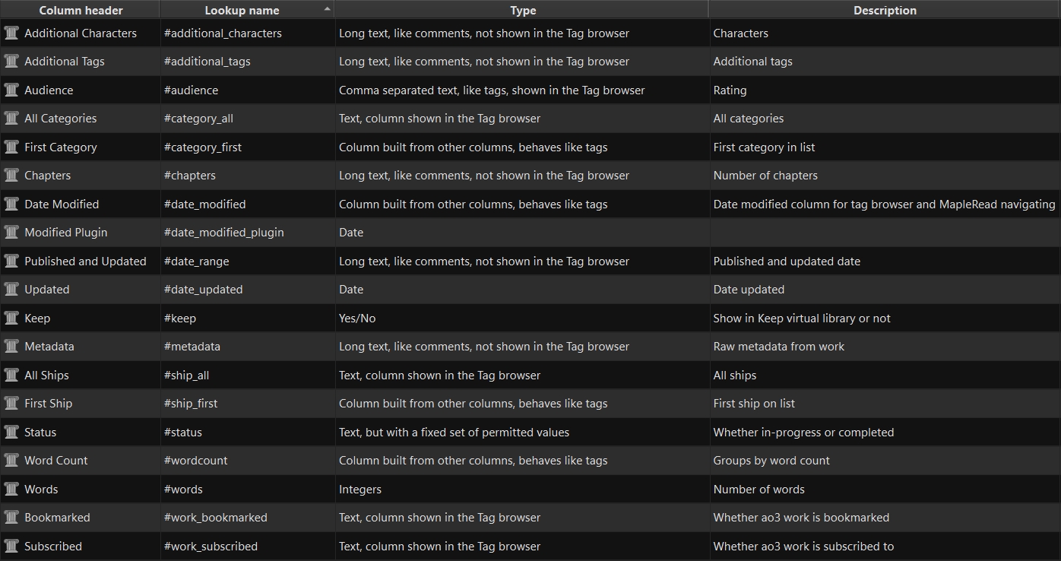
Task: Select the Status row's fixed permitted values type
Action: [454, 433]
